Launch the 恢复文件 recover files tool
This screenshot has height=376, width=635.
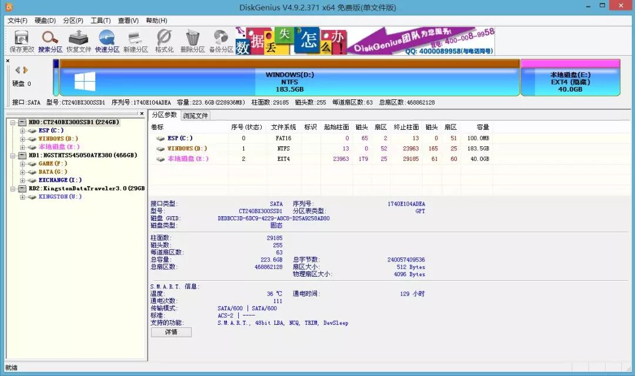[x=79, y=41]
